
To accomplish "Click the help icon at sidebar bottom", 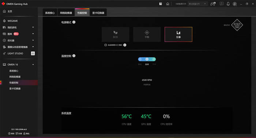I will point(11,133).
